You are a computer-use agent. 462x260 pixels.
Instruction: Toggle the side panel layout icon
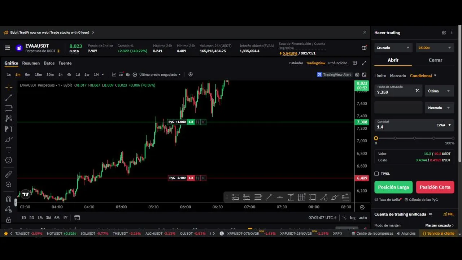click(364, 48)
